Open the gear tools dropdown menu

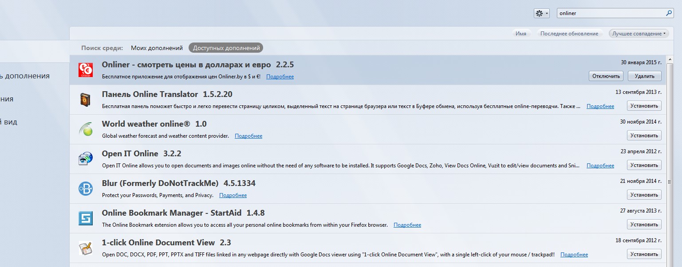coord(541,13)
